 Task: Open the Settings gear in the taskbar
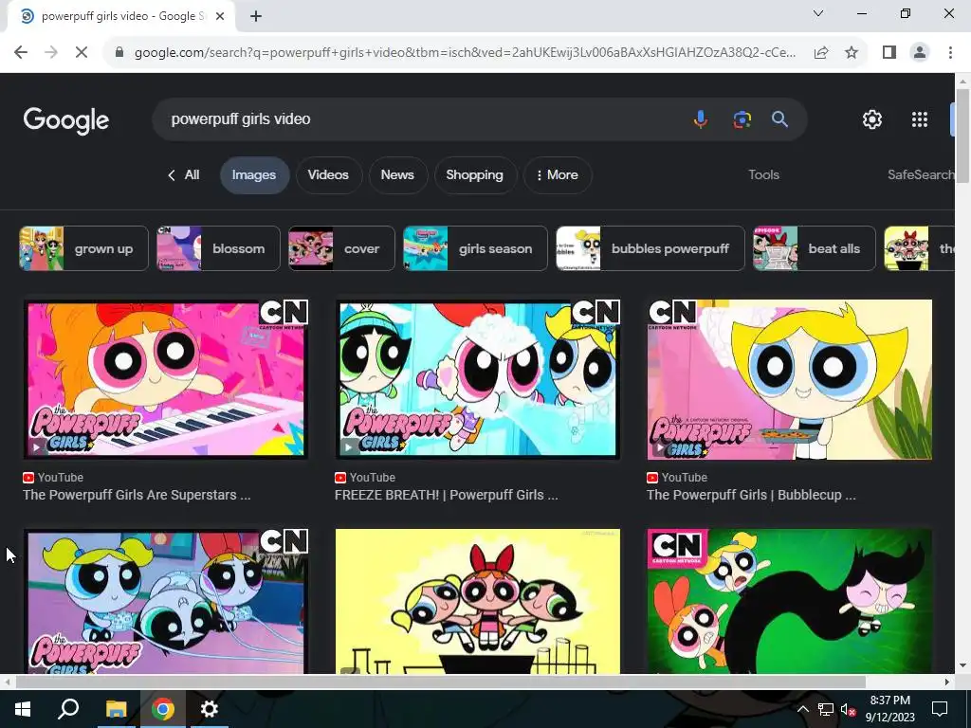210,709
